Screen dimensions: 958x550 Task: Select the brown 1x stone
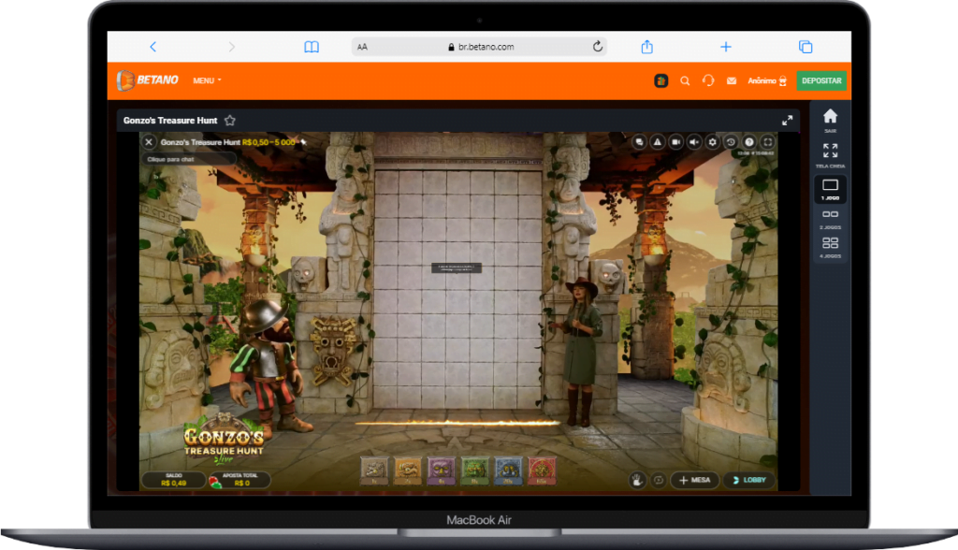click(x=374, y=471)
